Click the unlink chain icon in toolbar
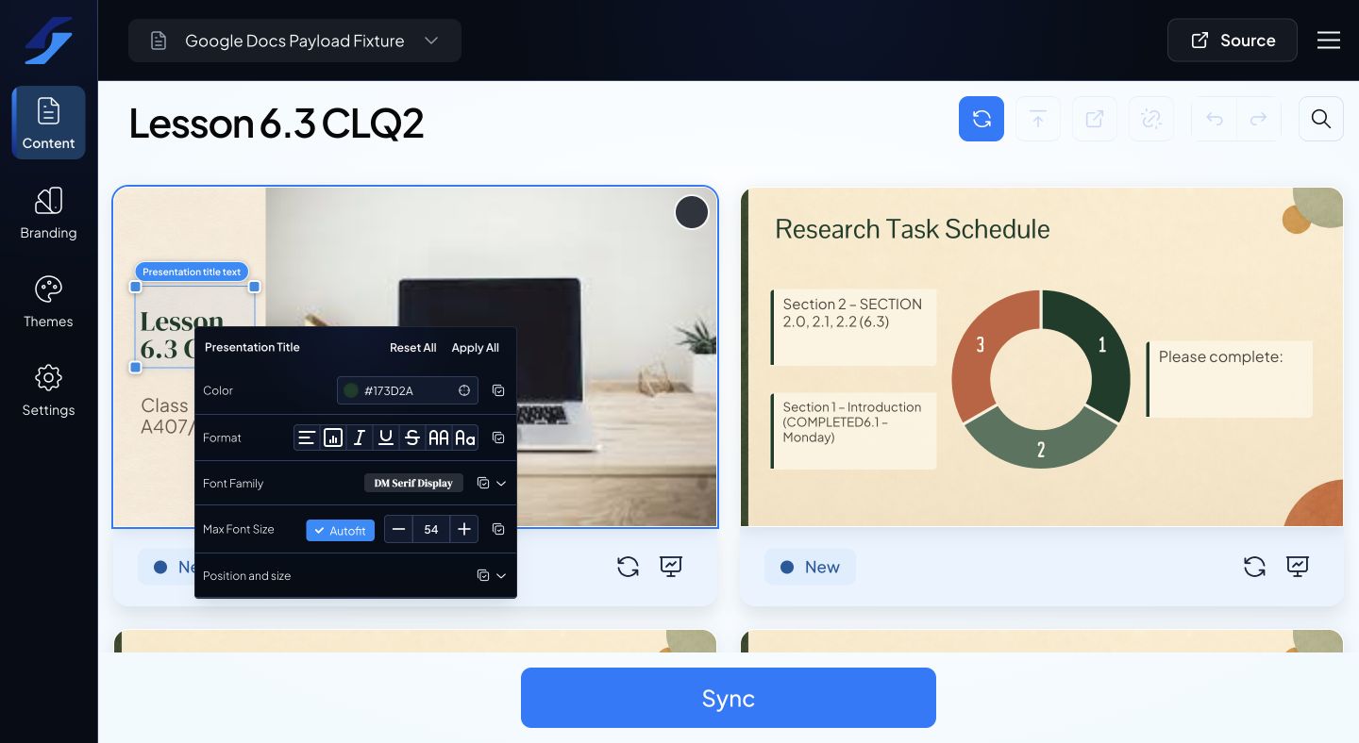 click(1151, 119)
